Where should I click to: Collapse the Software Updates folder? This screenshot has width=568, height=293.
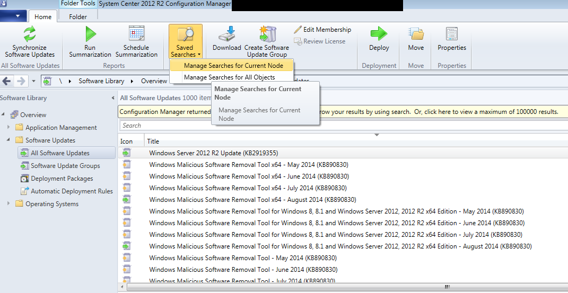pos(8,140)
